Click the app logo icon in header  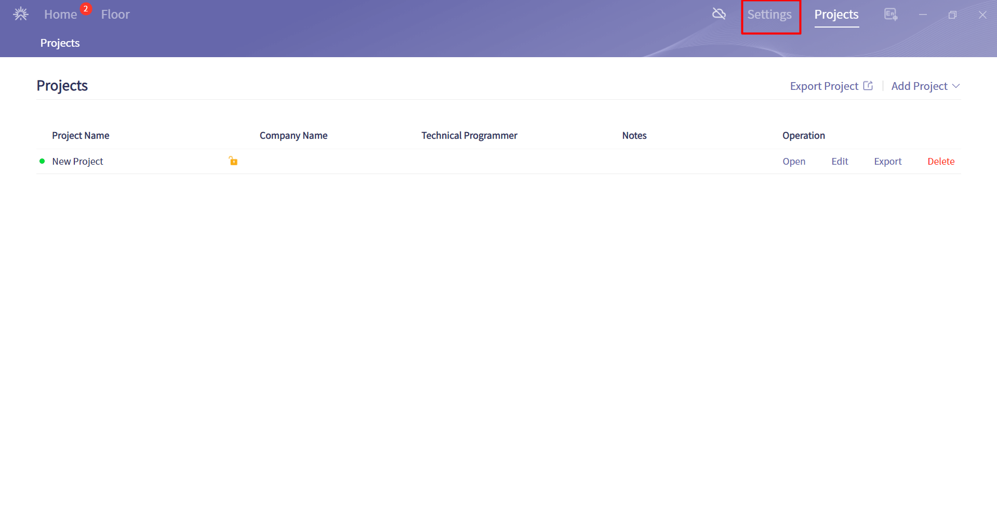[x=21, y=14]
